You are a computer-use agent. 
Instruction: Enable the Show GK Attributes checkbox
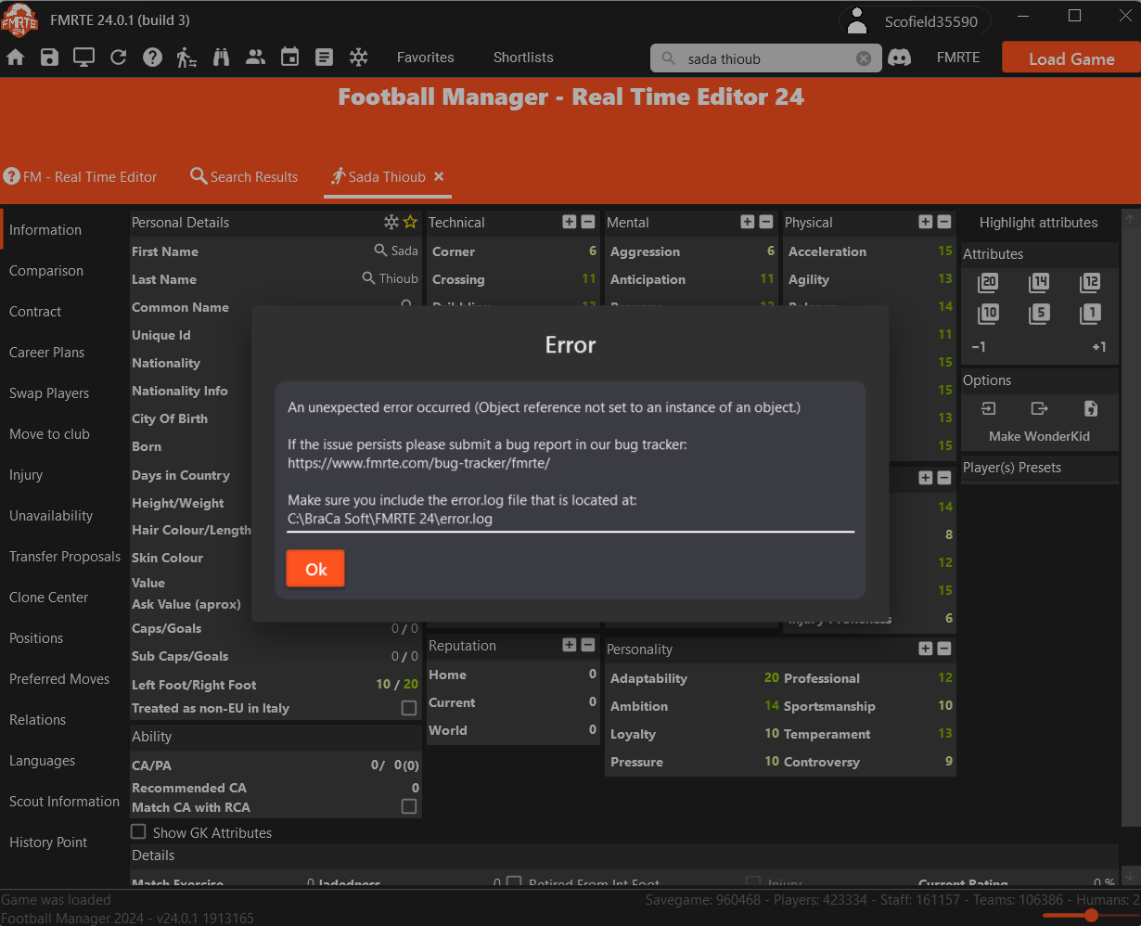pyautogui.click(x=137, y=832)
